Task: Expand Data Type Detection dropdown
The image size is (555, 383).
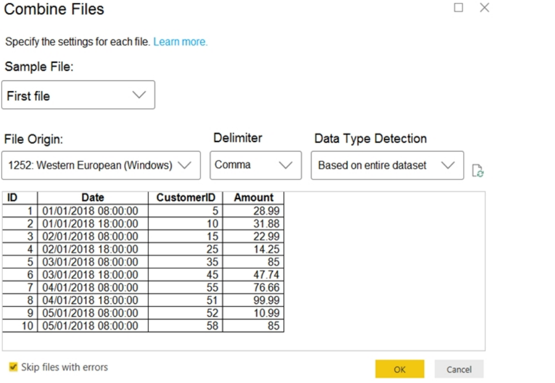Action: tap(387, 165)
